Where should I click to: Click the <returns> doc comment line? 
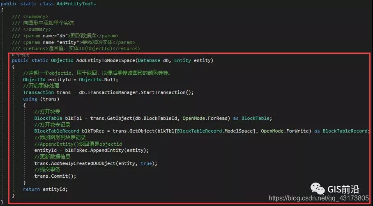coord(76,48)
